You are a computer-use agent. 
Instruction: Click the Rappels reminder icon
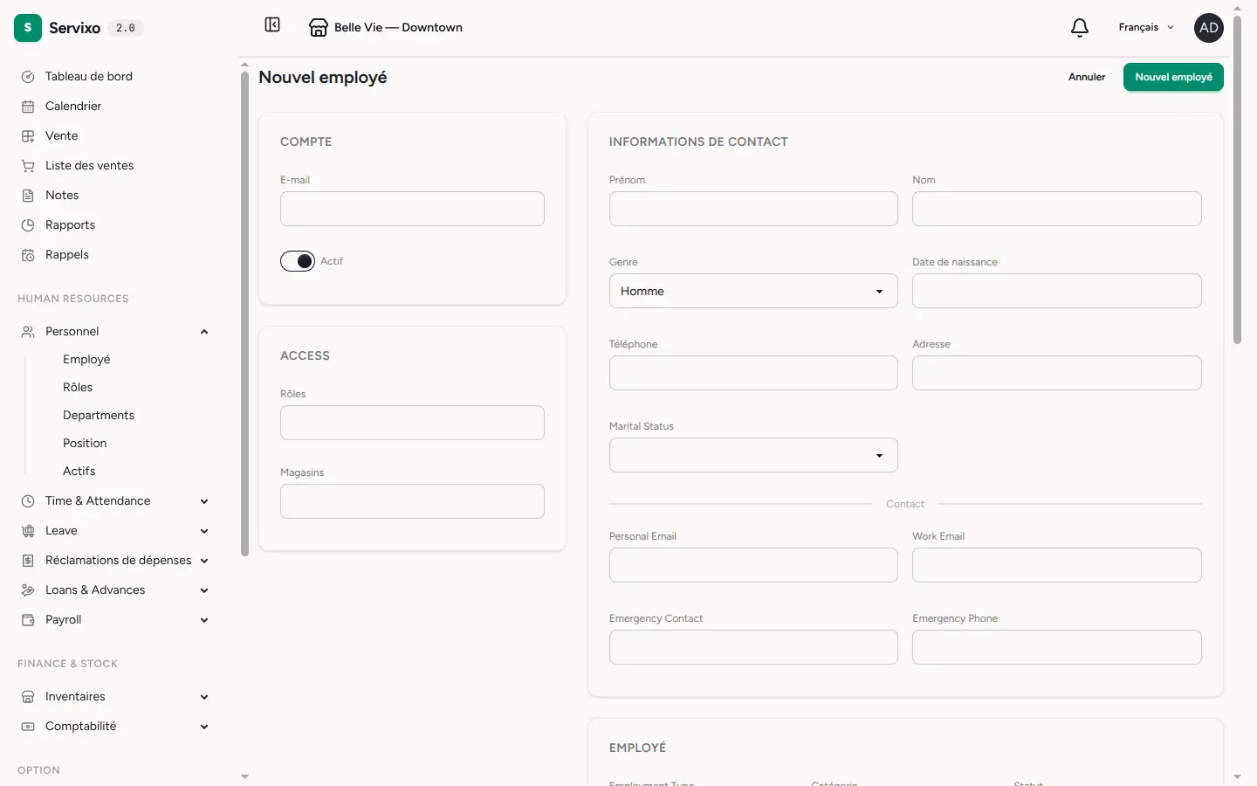point(28,255)
